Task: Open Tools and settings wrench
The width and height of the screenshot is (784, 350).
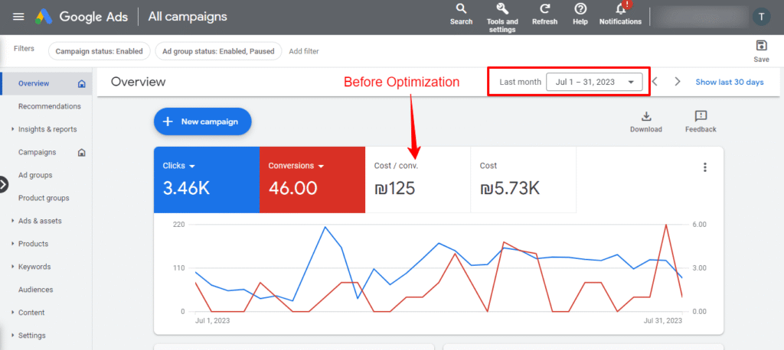Action: coord(502,9)
